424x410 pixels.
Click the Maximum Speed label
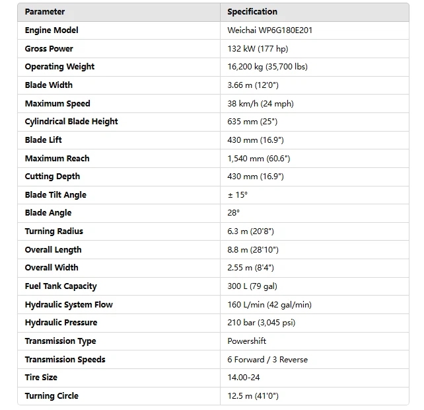[57, 104]
